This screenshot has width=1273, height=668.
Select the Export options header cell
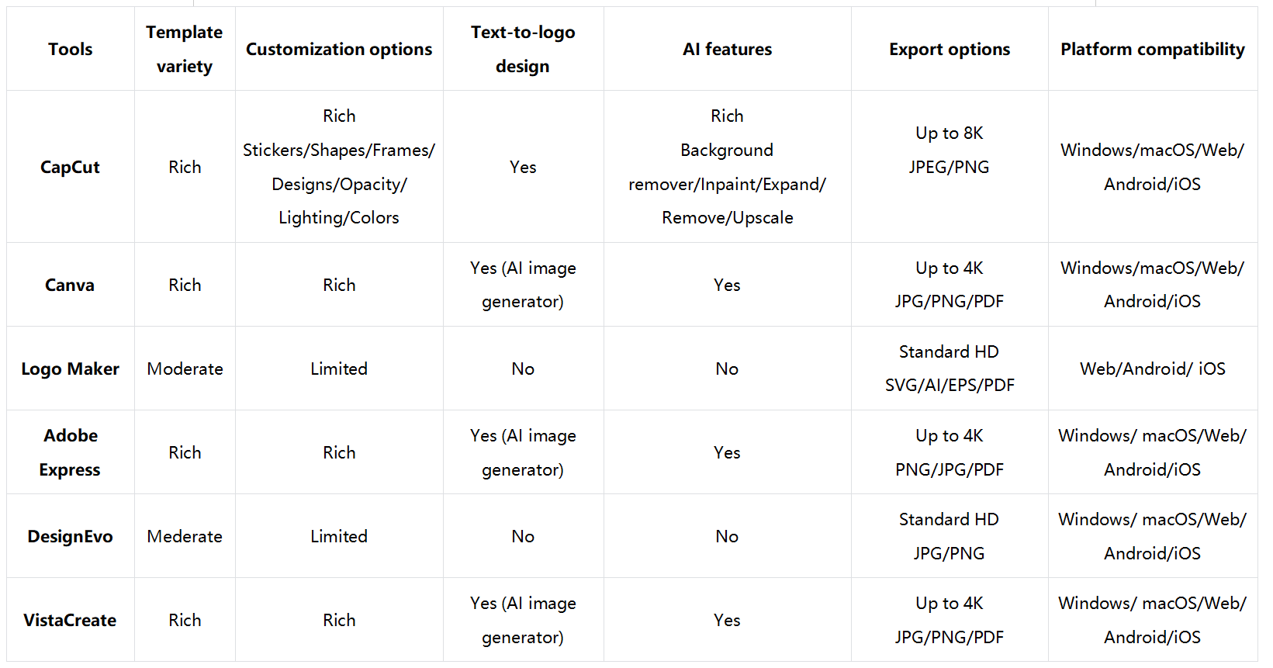tap(949, 49)
